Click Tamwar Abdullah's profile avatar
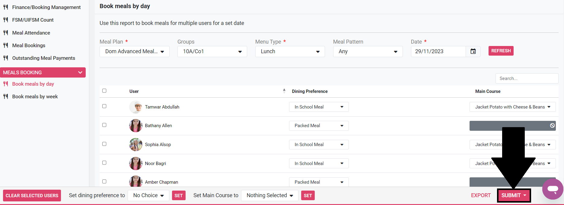The image size is (564, 205). pos(136,107)
